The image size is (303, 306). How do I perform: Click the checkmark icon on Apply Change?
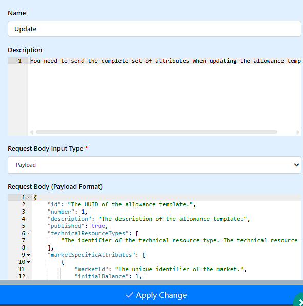click(x=130, y=295)
